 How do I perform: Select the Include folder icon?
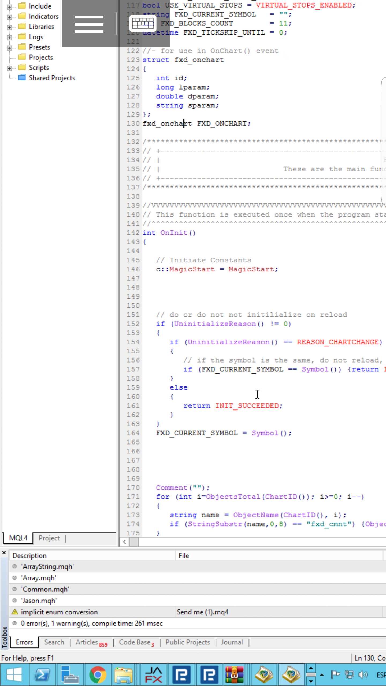pos(22,6)
